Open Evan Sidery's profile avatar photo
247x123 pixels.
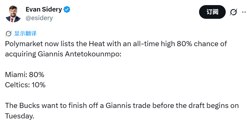click(13, 14)
